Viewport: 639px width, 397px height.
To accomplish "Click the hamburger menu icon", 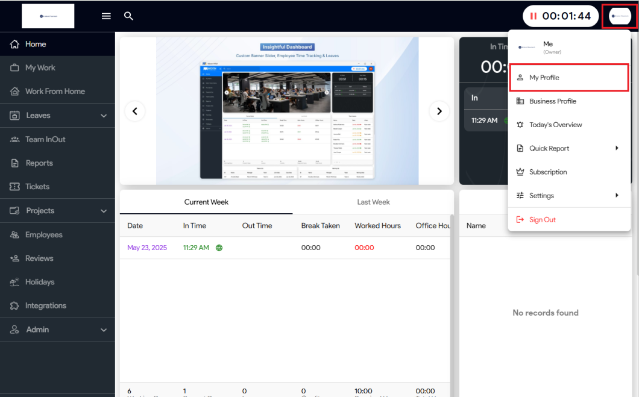I will point(106,16).
